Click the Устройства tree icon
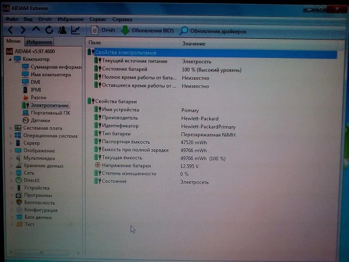Screen dimensions: 349x262 (x=19, y=188)
